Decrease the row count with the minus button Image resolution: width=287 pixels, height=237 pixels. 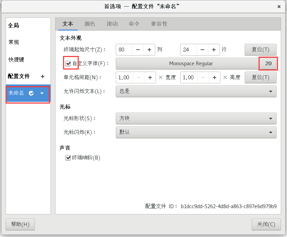(x=202, y=50)
